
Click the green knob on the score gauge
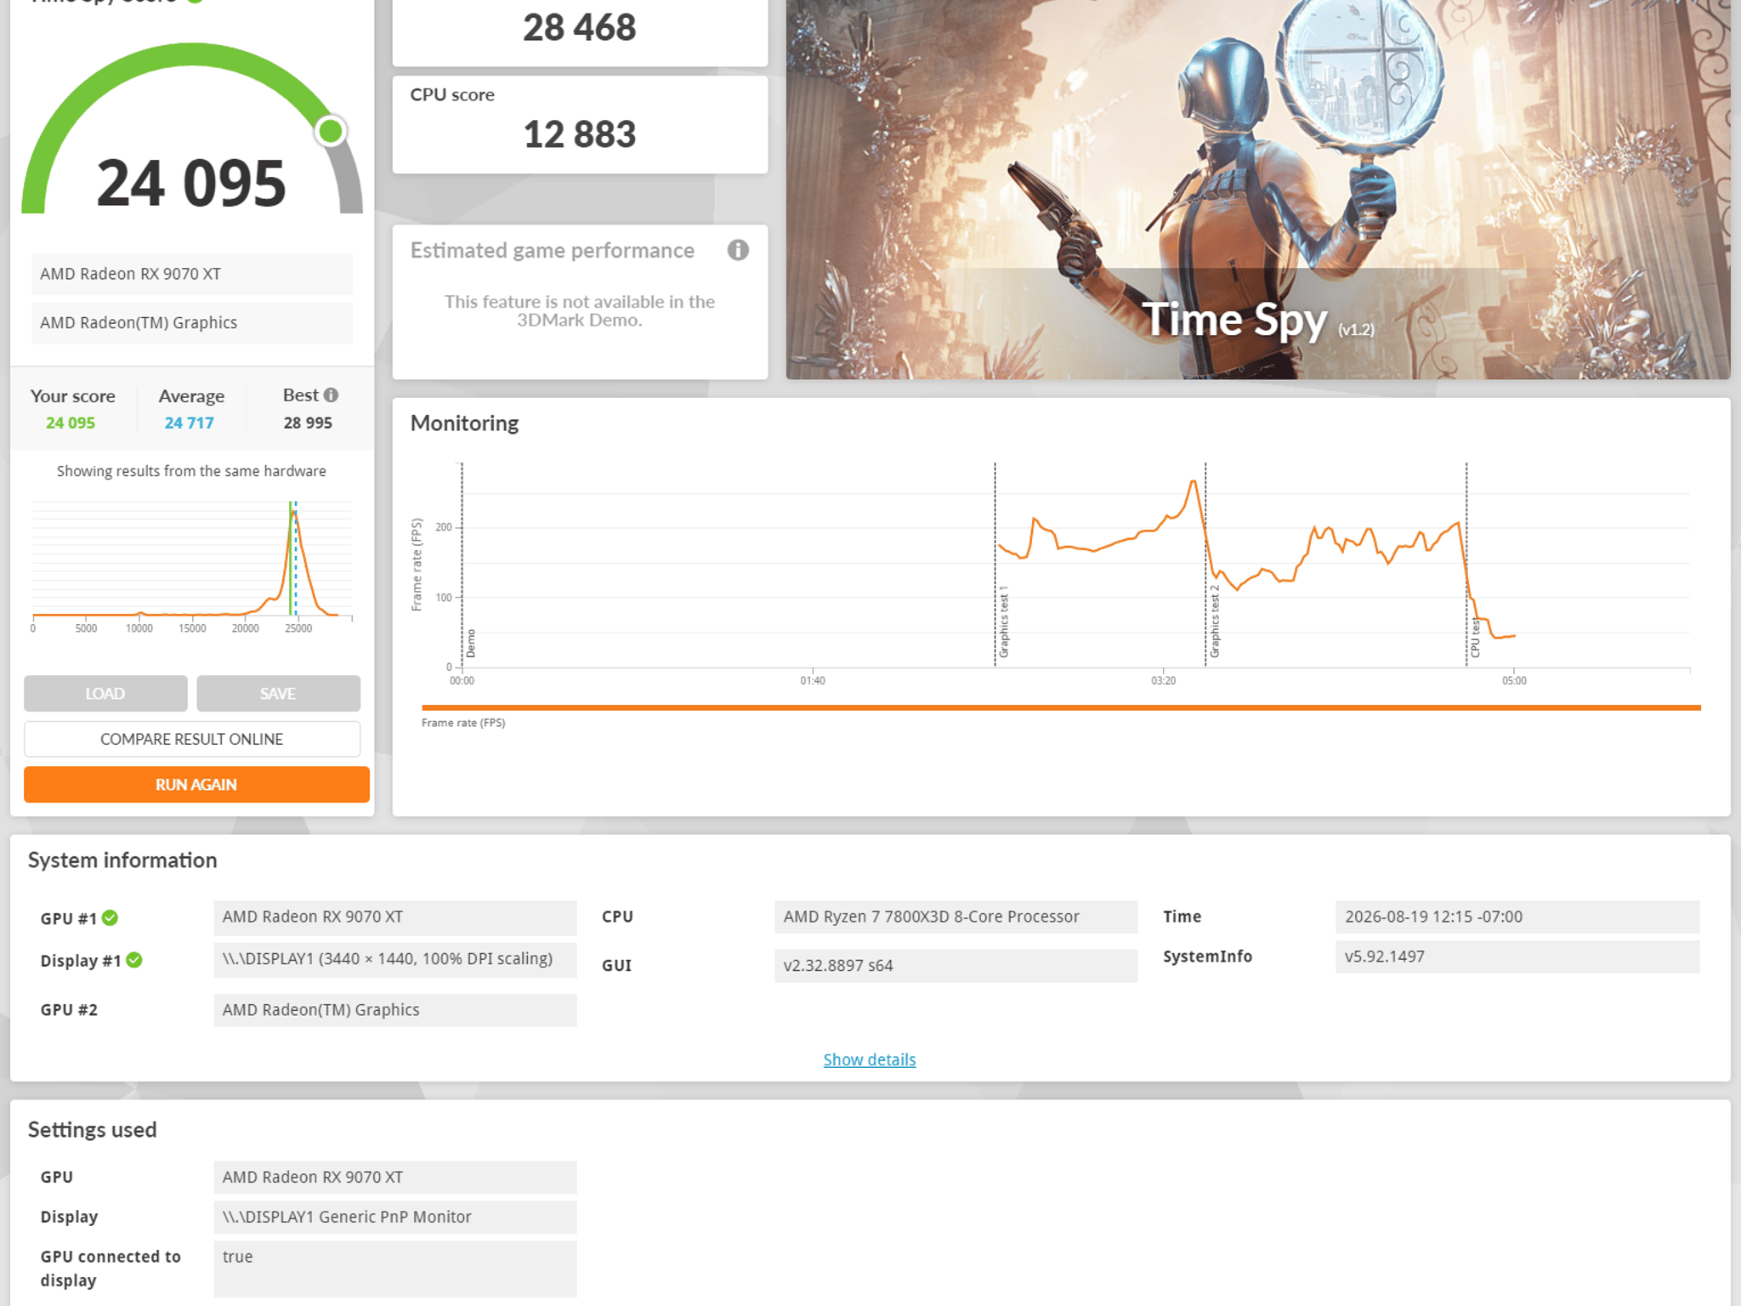331,131
